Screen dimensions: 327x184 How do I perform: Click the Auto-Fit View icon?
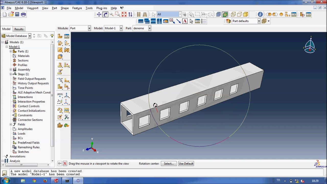[124, 14]
